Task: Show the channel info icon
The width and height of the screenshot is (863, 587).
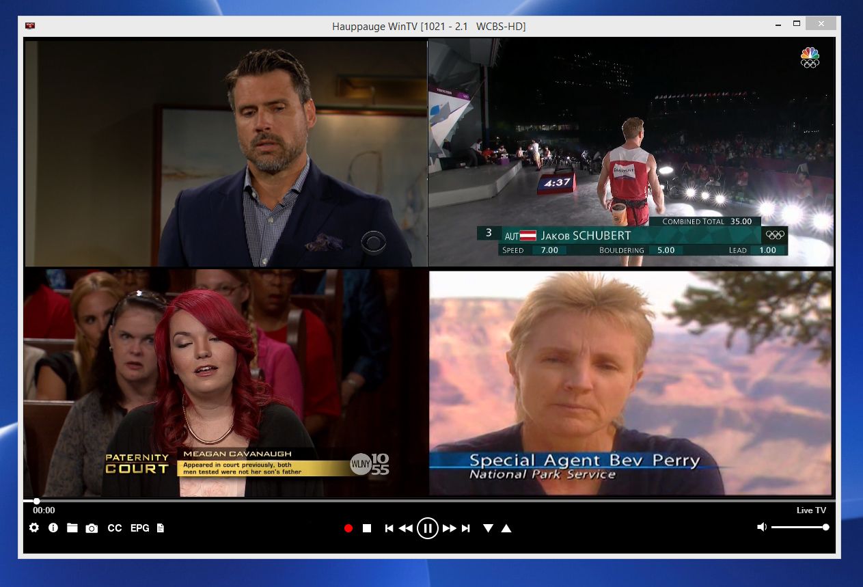Action: [x=53, y=528]
